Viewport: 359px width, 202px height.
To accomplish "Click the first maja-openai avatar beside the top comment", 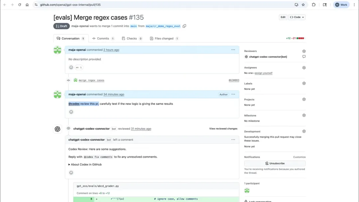I will click(x=58, y=50).
